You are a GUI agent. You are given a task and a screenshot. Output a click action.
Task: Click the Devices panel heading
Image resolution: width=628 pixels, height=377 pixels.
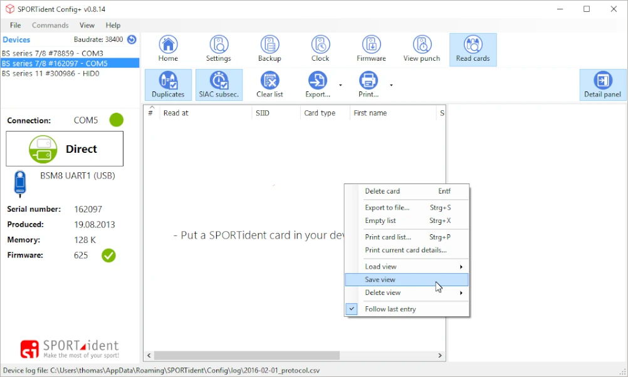[16, 39]
